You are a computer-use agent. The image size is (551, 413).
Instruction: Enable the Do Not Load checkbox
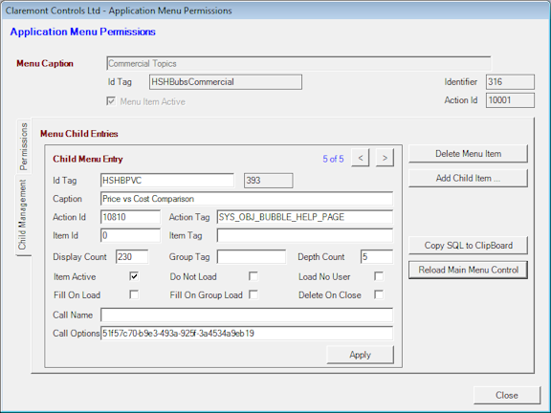point(253,276)
